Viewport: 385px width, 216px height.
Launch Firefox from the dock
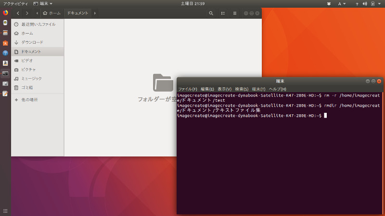(x=5, y=12)
